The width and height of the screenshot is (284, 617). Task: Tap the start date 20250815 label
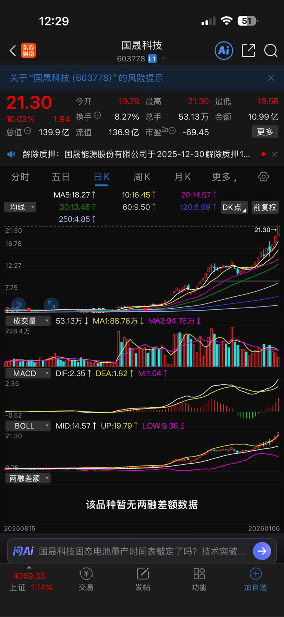[x=20, y=528]
